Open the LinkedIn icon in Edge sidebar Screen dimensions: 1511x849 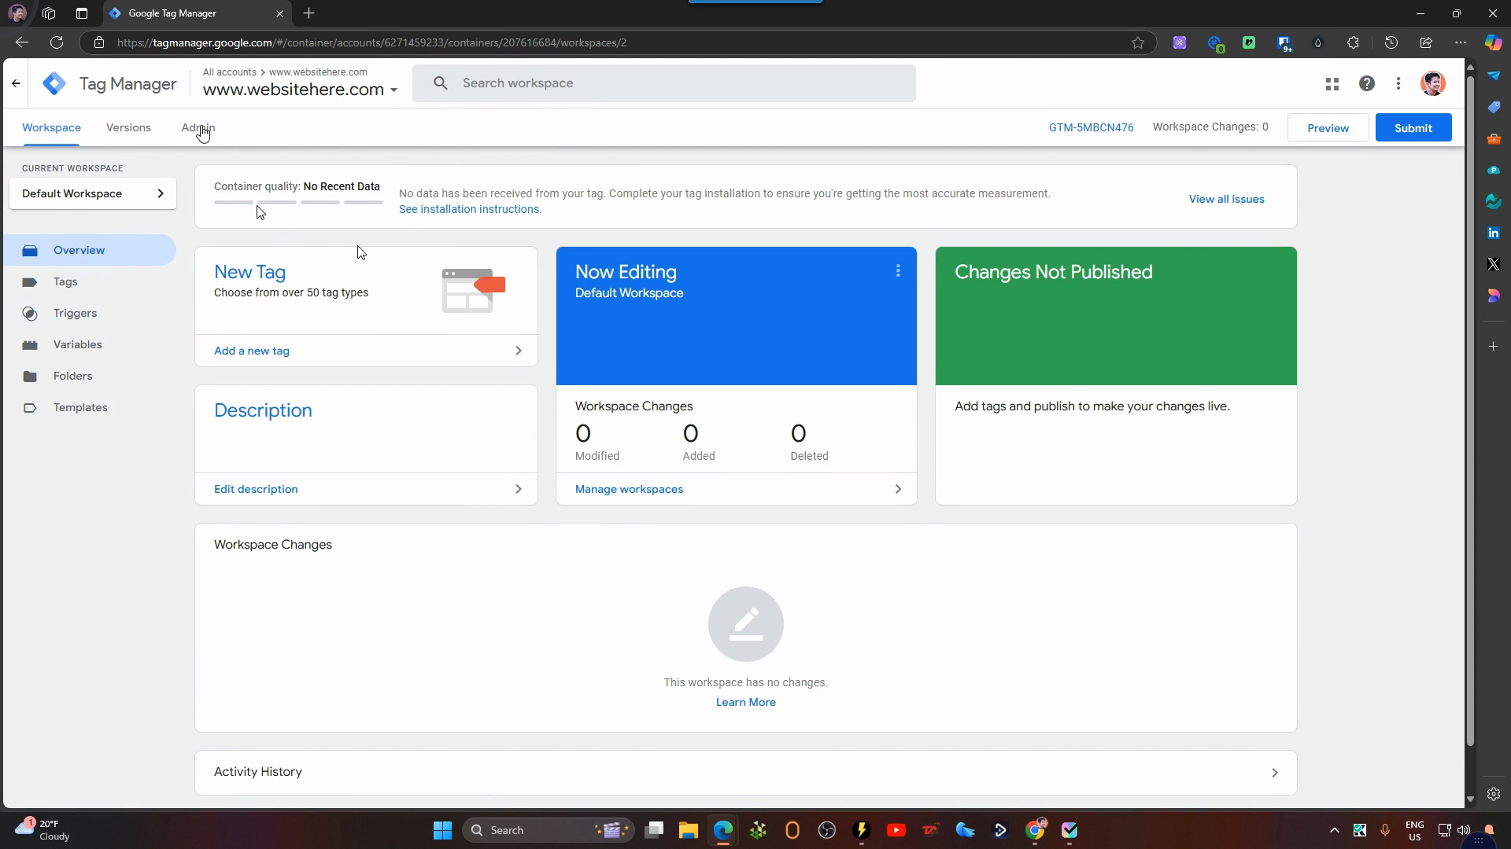tap(1494, 233)
